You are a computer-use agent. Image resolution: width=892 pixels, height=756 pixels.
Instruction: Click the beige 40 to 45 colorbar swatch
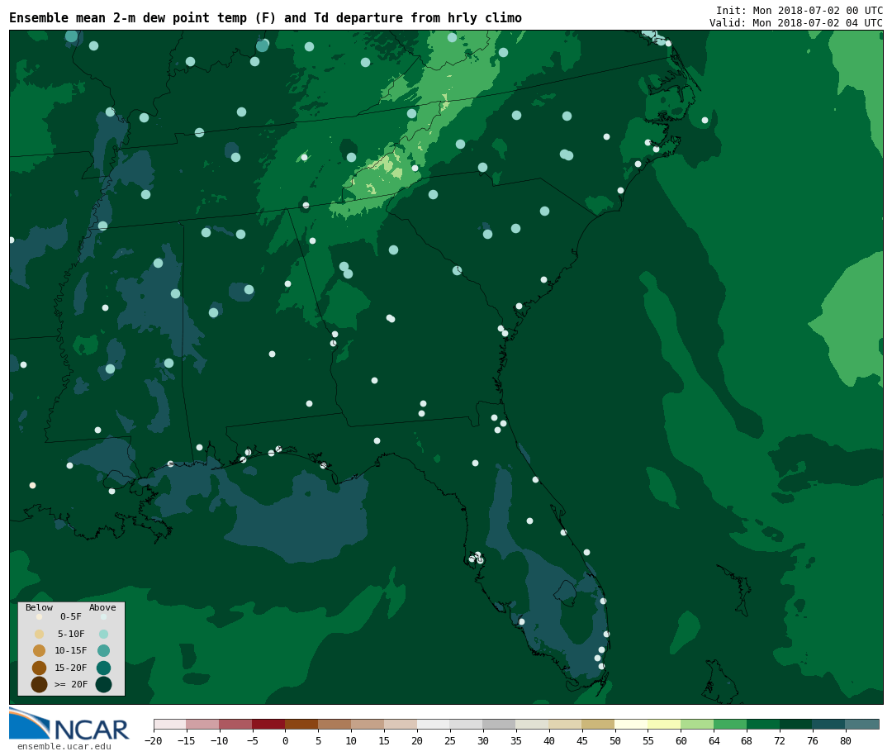pos(566,724)
